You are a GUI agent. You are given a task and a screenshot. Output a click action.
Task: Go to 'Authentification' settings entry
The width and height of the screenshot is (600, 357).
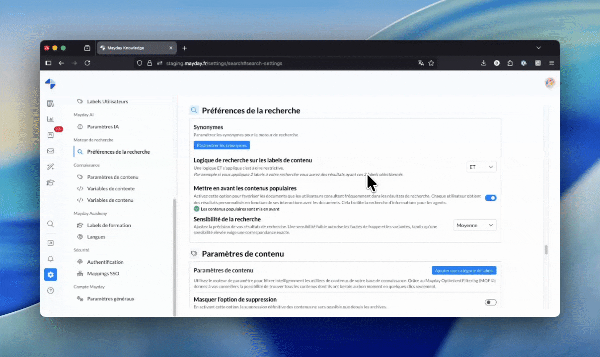[105, 262]
